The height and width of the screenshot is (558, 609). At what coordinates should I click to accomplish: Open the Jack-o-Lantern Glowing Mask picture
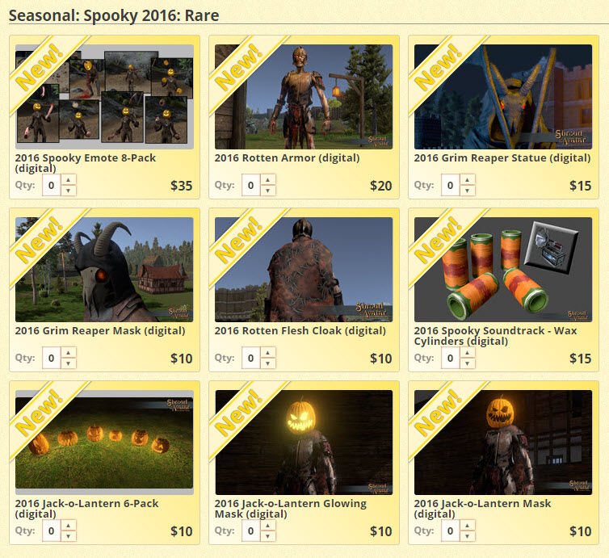tap(304, 443)
